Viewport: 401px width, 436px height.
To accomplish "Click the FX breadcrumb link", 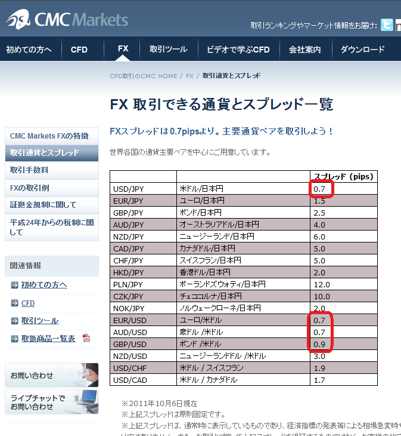I will [x=189, y=76].
